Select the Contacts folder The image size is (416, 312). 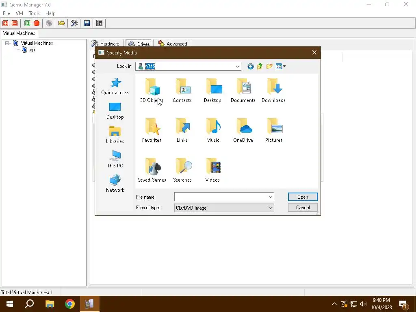tap(182, 91)
